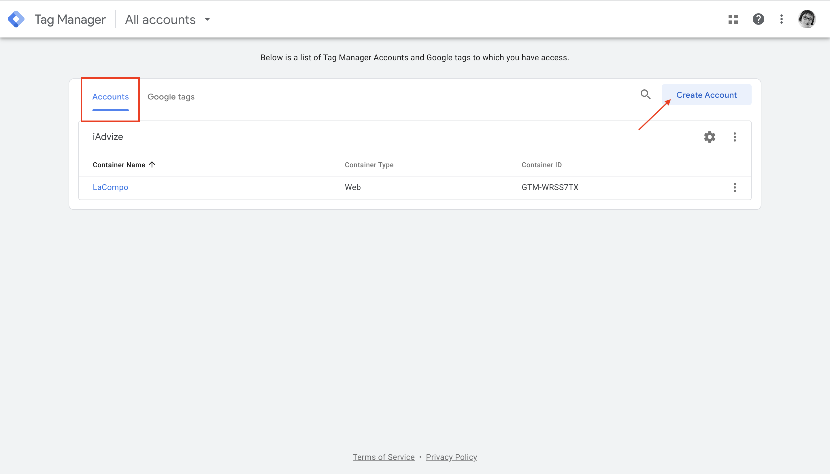Click the Web container type cell
This screenshot has height=474, width=830.
(x=353, y=187)
